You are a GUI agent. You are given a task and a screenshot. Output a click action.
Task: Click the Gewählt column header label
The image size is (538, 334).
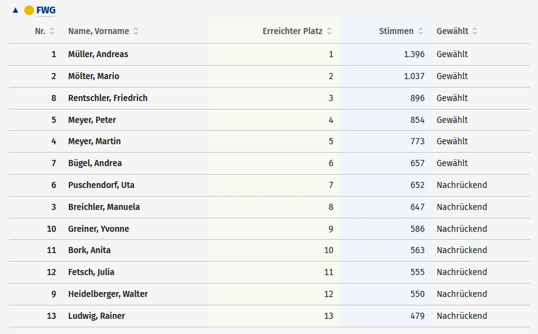tap(452, 31)
